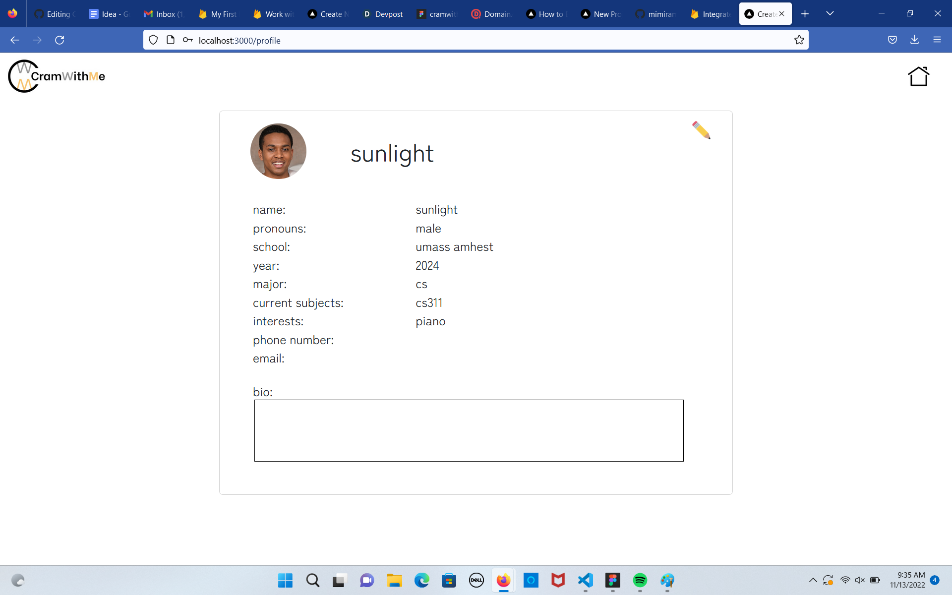The width and height of the screenshot is (952, 595).
Task: Click the address bar showing localhost:3000/profile
Action: coord(476,40)
